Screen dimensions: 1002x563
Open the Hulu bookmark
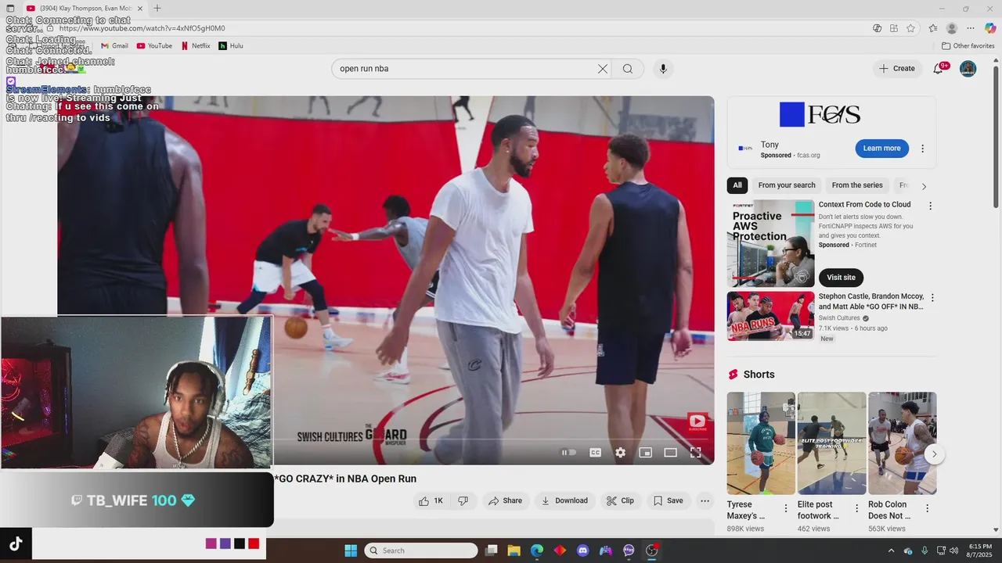231,46
